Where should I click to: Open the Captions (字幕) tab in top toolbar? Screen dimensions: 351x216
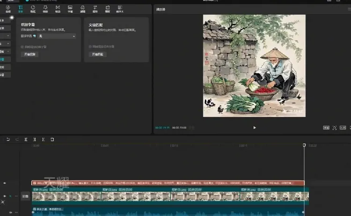[x=70, y=9]
